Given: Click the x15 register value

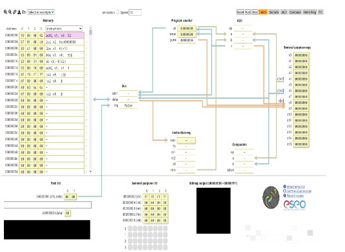Looking at the screenshot, I should 301,144.
